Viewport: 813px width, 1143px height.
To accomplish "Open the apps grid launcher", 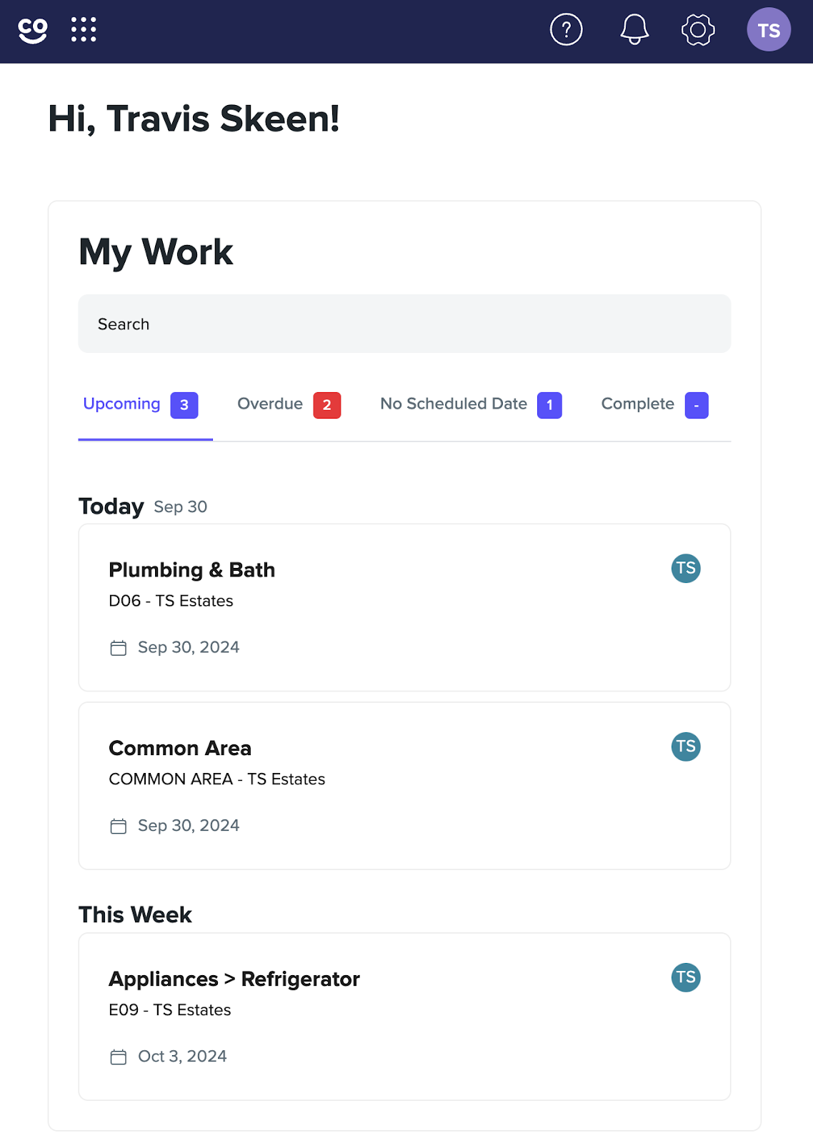I will click(84, 30).
